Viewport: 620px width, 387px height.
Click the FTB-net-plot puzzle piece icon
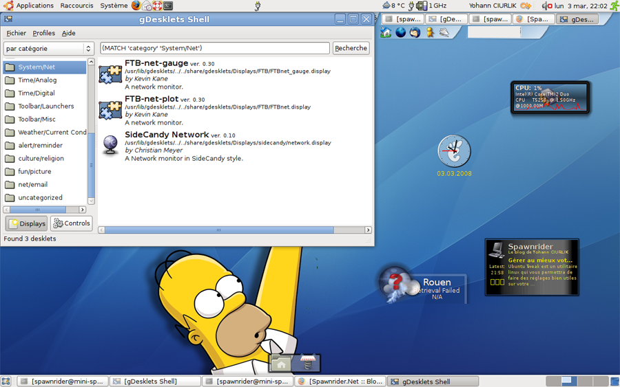pyautogui.click(x=110, y=110)
